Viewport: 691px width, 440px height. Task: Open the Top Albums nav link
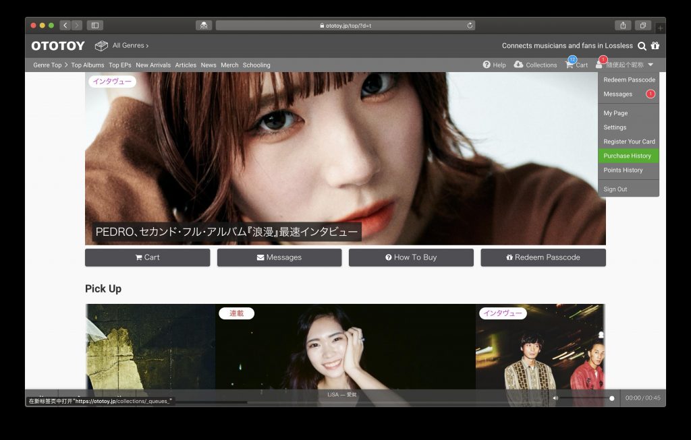pyautogui.click(x=88, y=65)
